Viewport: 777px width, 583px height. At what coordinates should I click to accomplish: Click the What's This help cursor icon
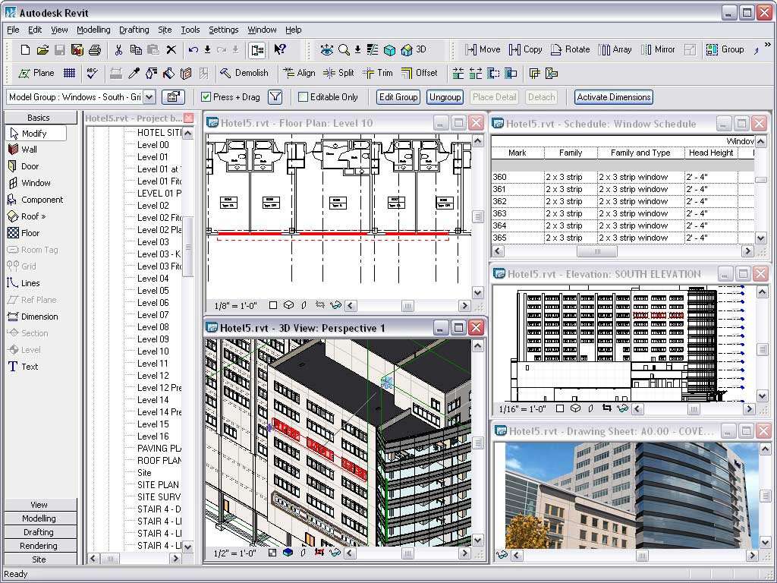click(x=280, y=49)
